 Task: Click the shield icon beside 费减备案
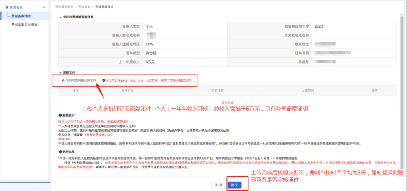coord(7,8)
